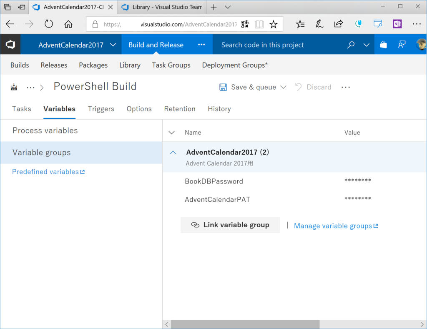427x329 pixels.
Task: Click the breadcrumb ellipsis before PowerShell Build
Action: coord(30,88)
